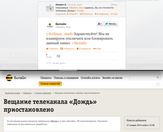
Task: Open the user actions dropdown button
Action: (100, 24)
